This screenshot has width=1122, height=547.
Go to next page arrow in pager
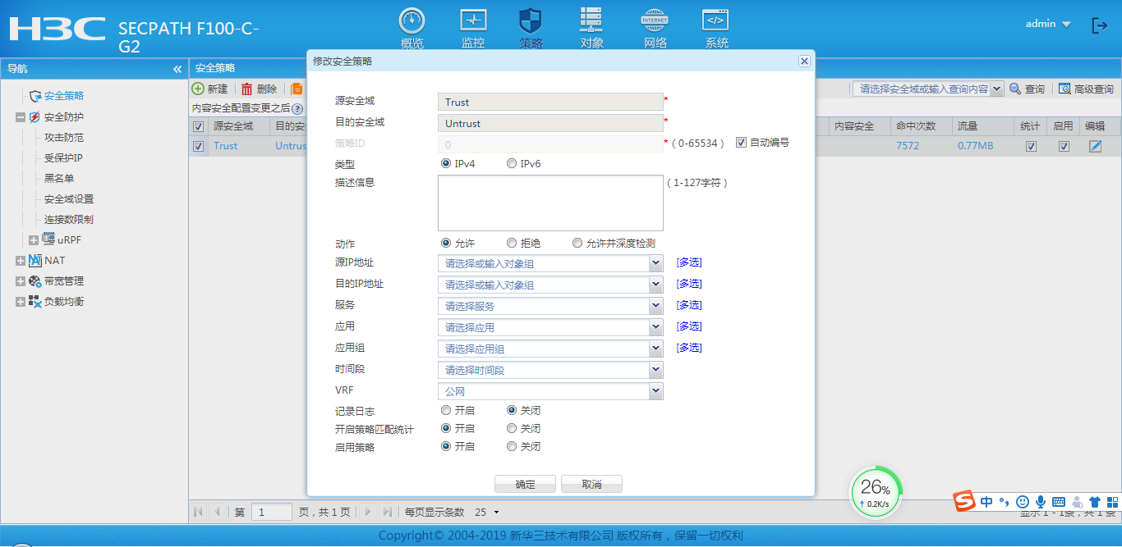(x=367, y=512)
